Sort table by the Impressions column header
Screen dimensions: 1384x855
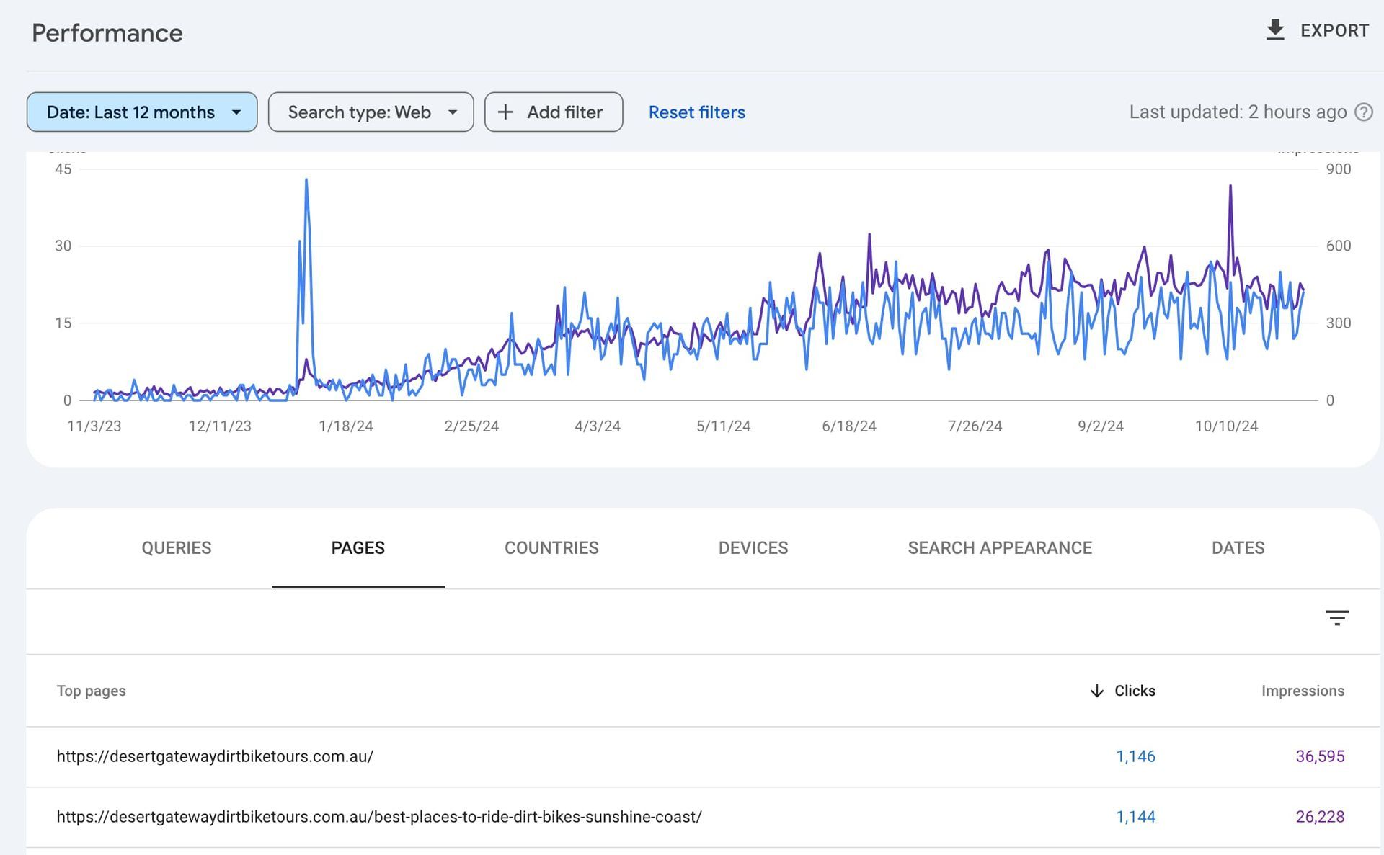coord(1303,691)
